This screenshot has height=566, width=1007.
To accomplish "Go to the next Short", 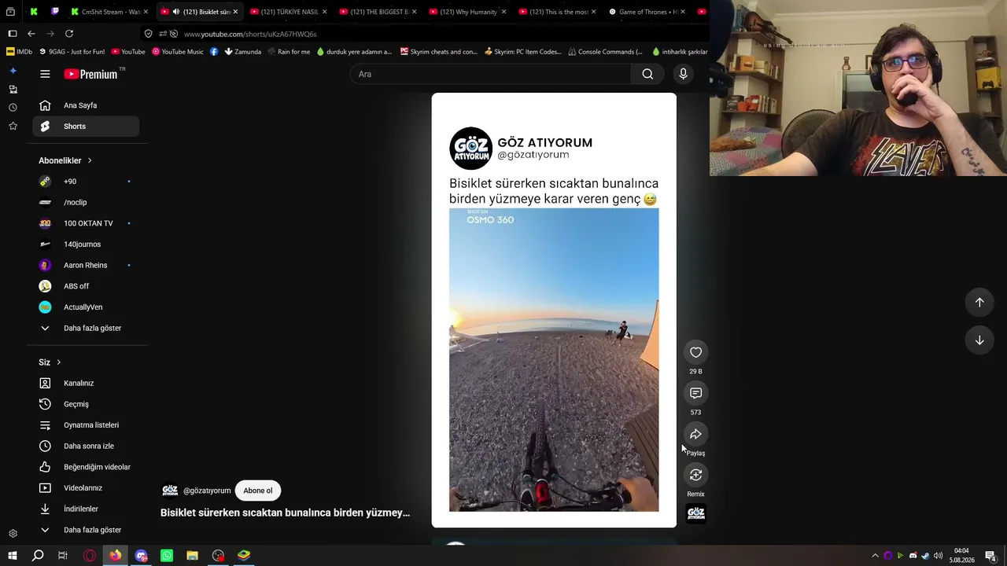I will 979,340.
